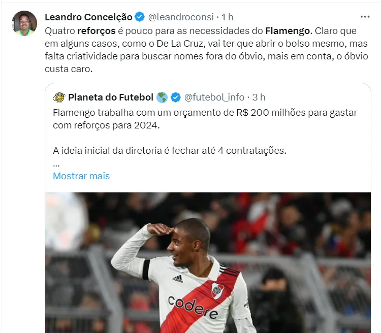The height and width of the screenshot is (333, 381).
Task: Open the three-dot more options menu
Action: [365, 17]
